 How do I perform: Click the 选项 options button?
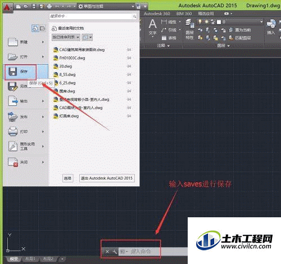click(x=67, y=178)
